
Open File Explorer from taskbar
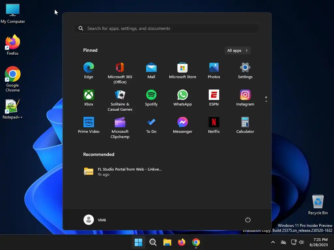pos(167,242)
